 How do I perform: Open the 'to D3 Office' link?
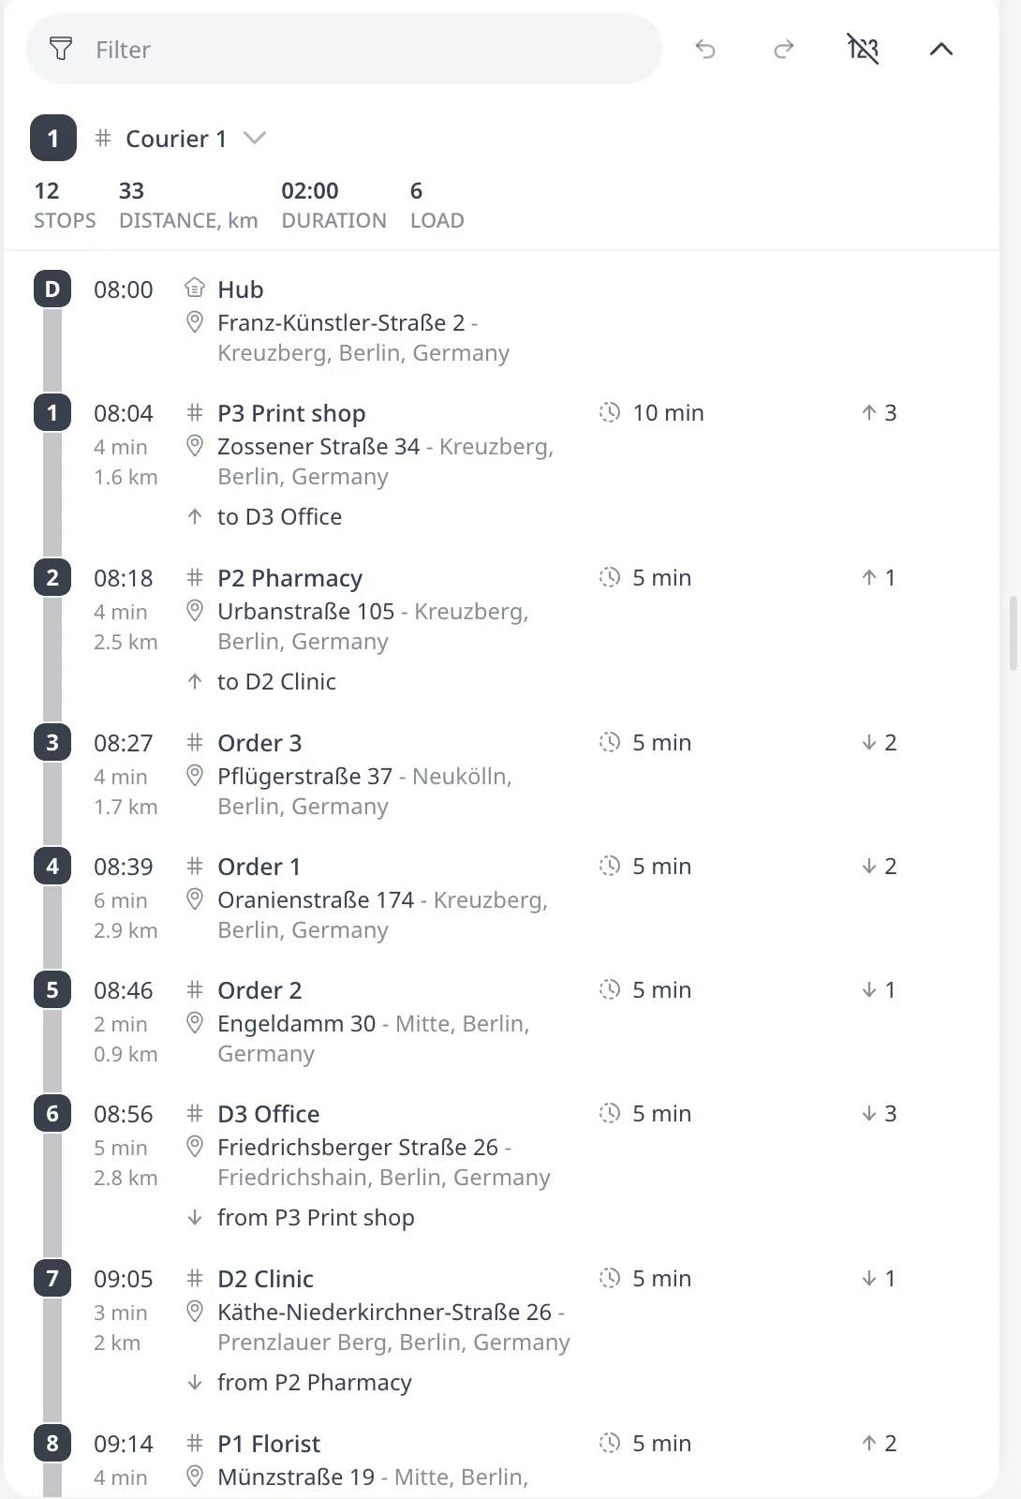coord(279,517)
